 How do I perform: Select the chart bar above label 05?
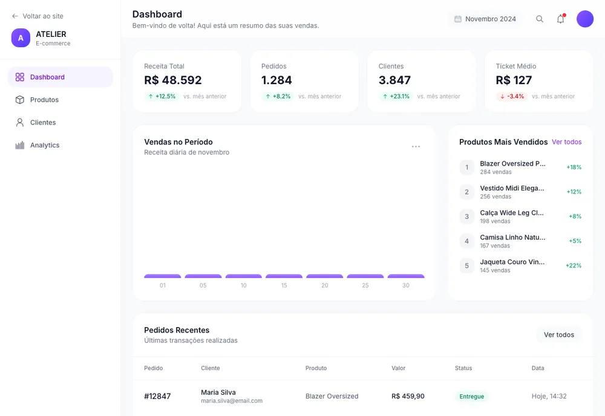click(x=203, y=276)
